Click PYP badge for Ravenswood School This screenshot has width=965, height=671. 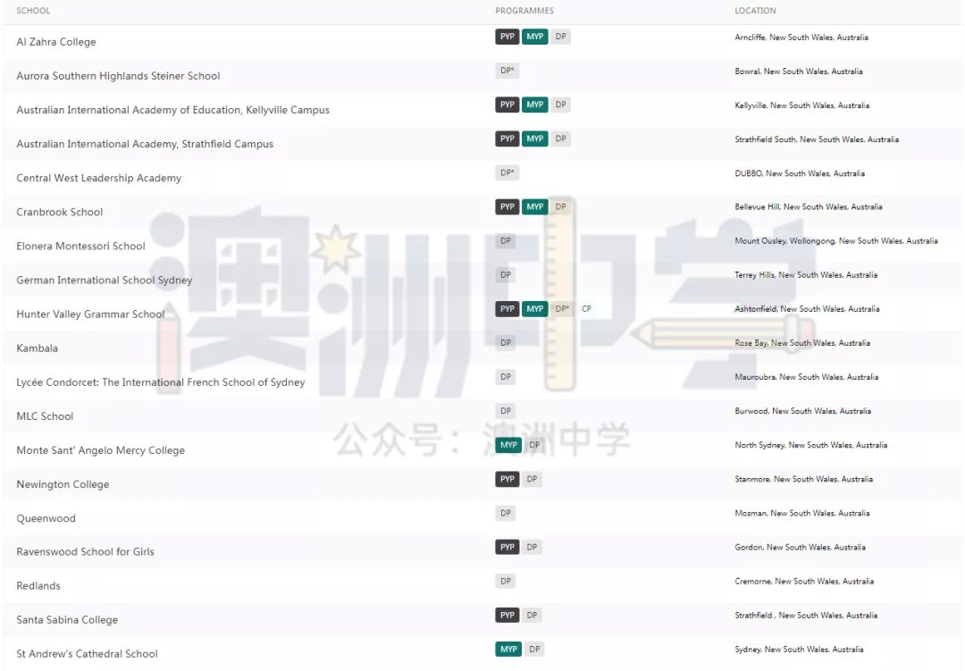coord(508,548)
